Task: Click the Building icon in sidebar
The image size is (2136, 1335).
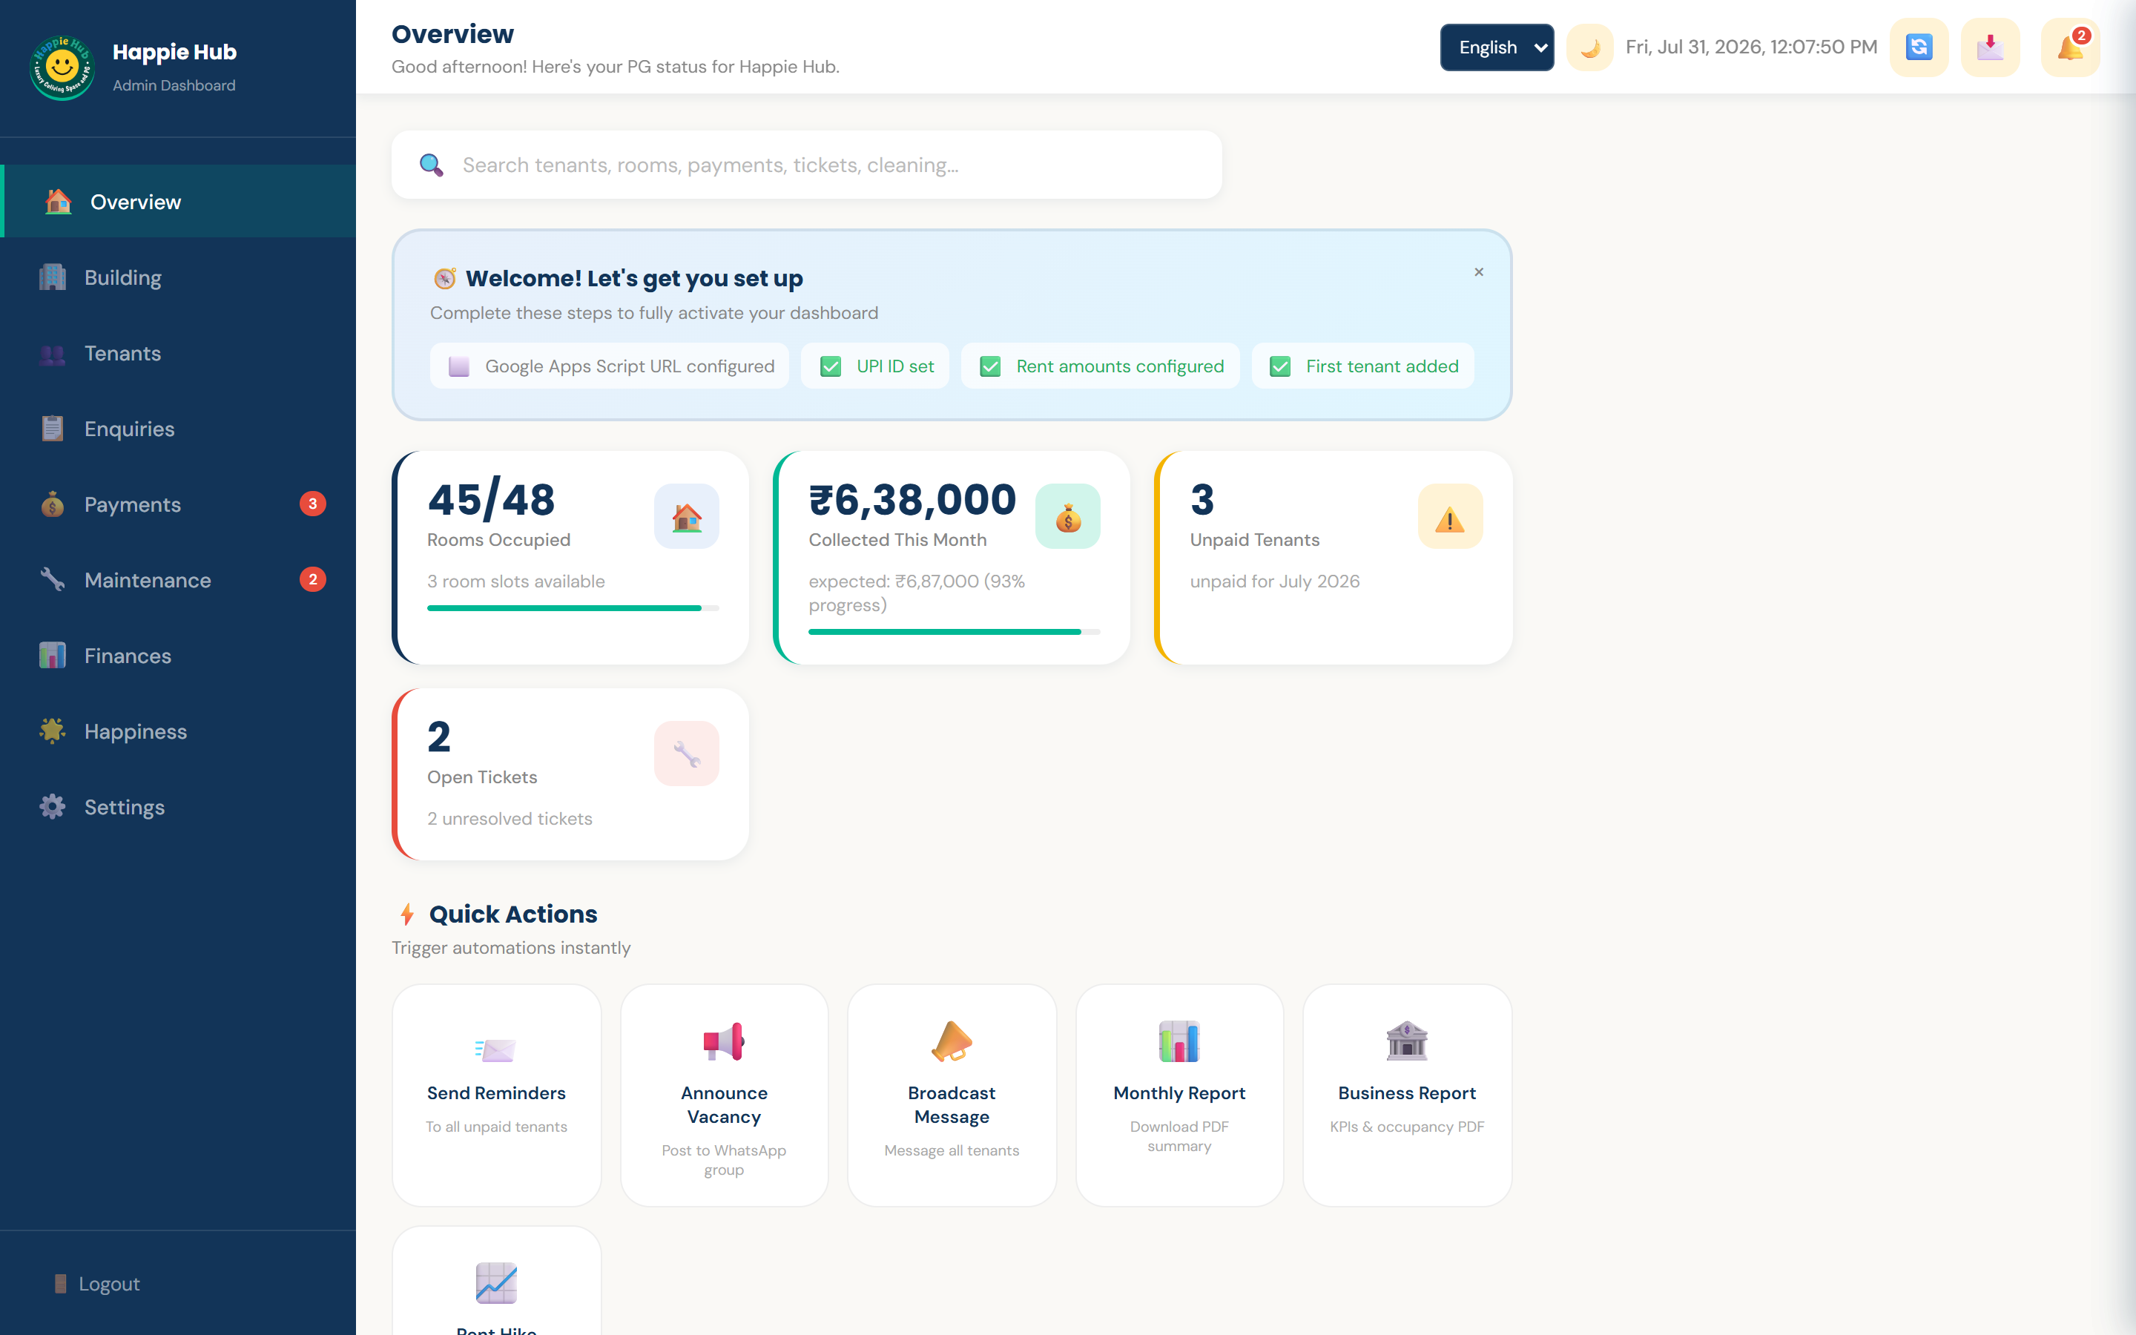Action: (x=52, y=277)
